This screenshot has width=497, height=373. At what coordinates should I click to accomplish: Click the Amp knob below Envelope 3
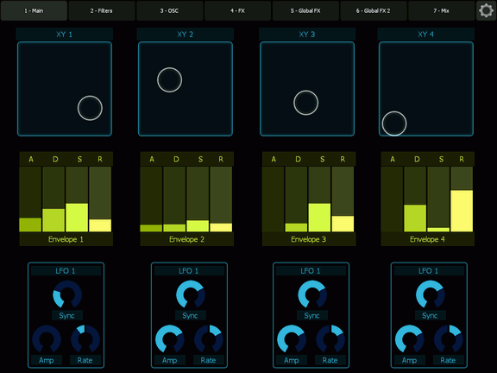292,339
